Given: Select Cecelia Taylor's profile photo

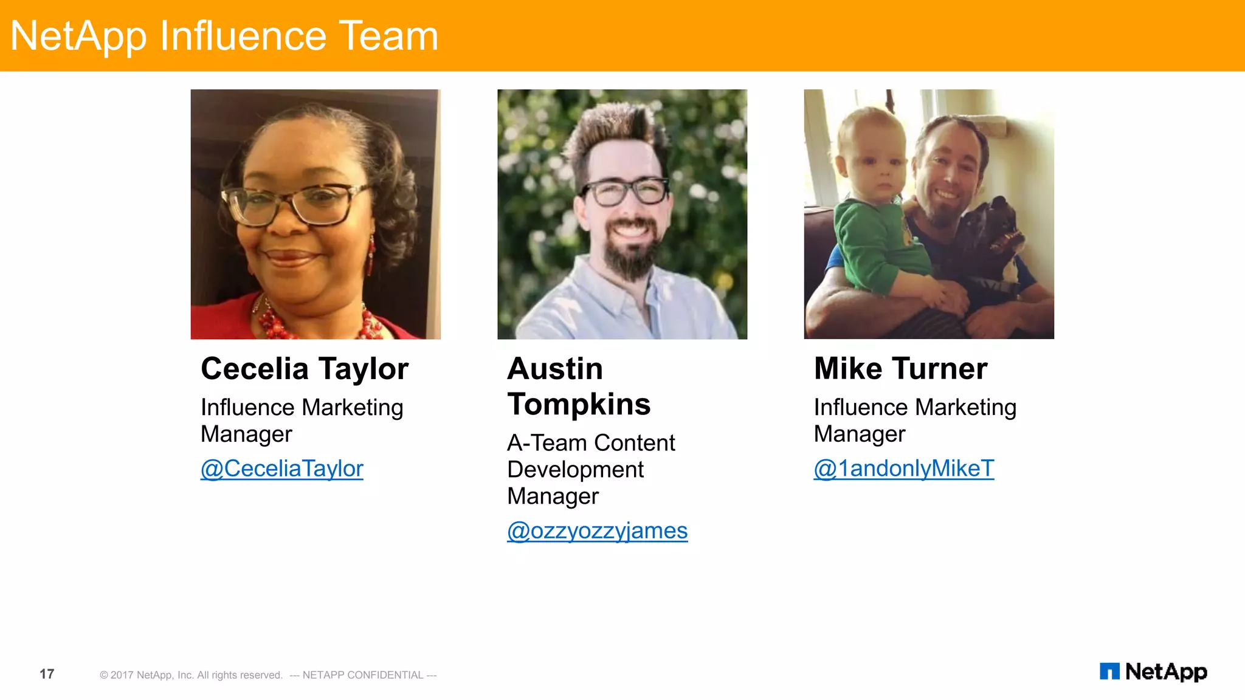Looking at the screenshot, I should pyautogui.click(x=316, y=214).
